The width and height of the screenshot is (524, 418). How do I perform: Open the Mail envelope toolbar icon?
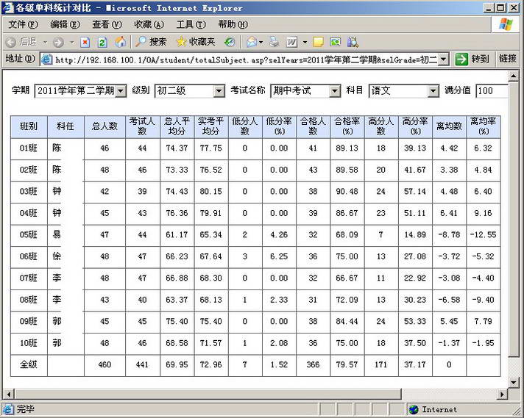pos(251,42)
